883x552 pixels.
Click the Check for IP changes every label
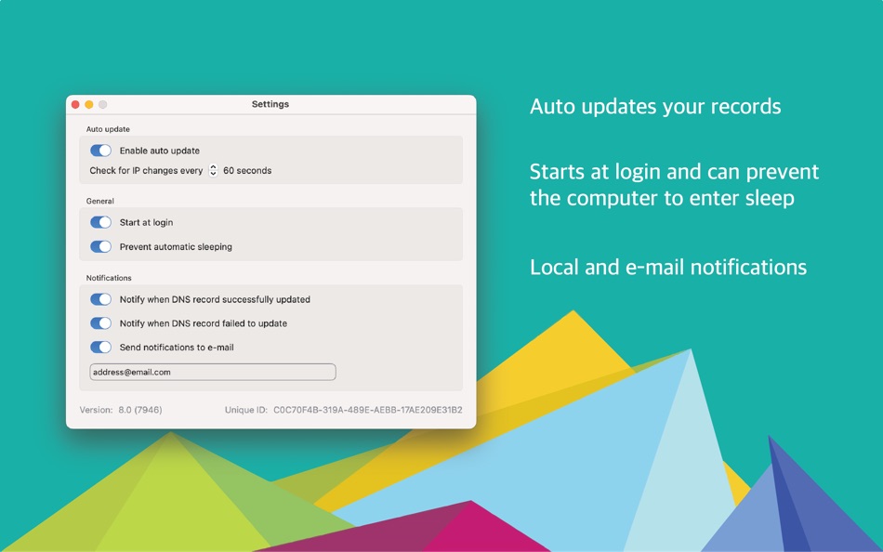(x=146, y=171)
